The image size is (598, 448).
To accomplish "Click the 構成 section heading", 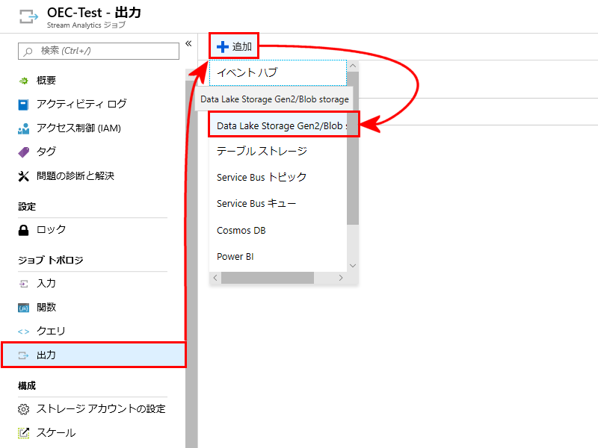I will 27,386.
